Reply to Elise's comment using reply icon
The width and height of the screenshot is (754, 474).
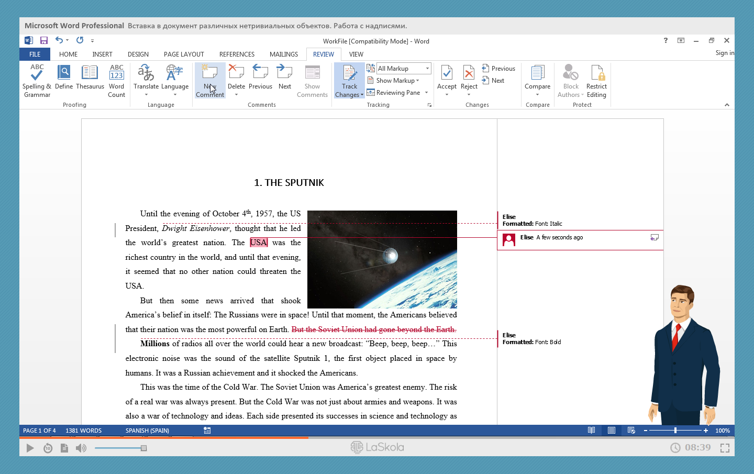(x=654, y=238)
